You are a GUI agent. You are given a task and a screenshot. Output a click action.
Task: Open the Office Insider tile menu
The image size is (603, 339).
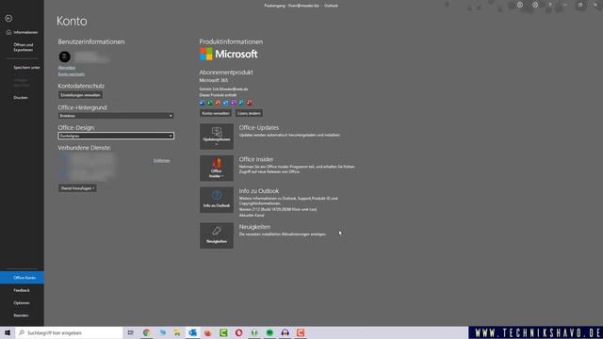coord(217,168)
